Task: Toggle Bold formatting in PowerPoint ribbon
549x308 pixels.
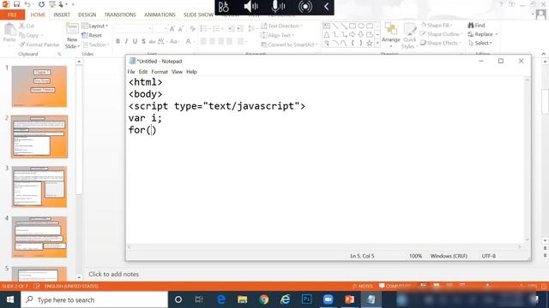Action: coord(118,41)
